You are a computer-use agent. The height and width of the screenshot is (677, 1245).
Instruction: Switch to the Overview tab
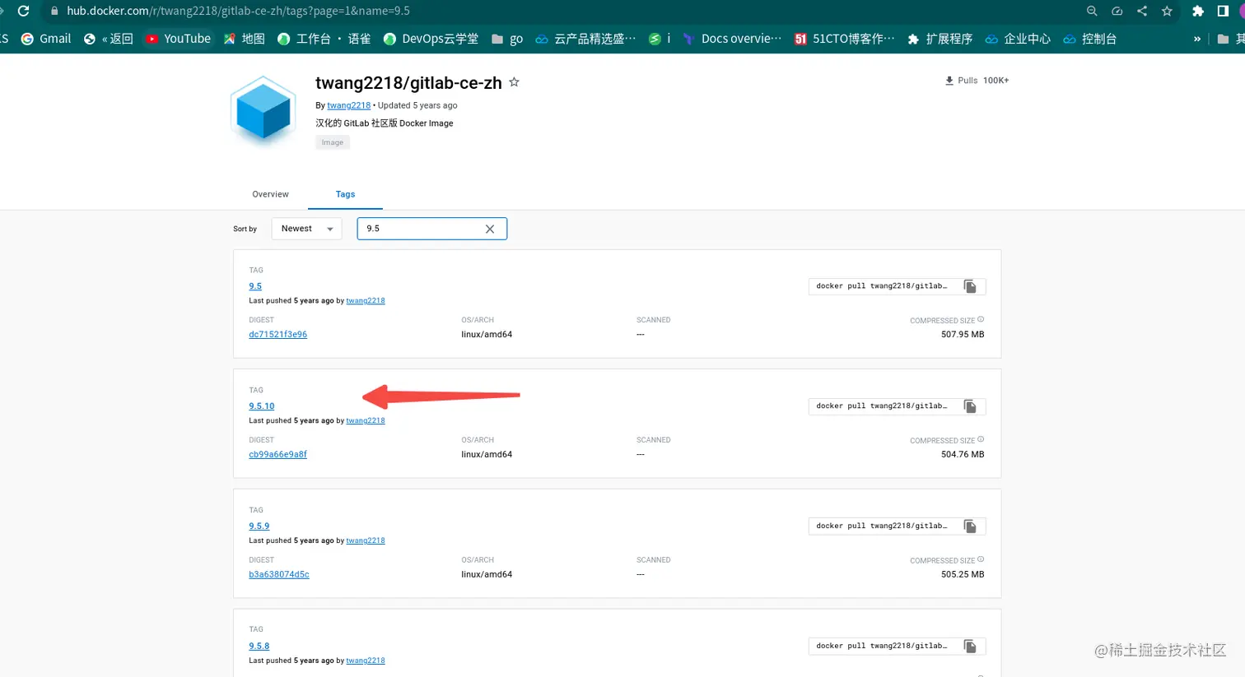[x=270, y=194]
